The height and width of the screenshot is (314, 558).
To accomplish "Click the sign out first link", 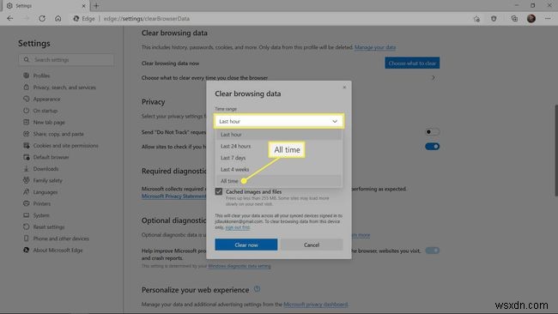I will click(237, 227).
